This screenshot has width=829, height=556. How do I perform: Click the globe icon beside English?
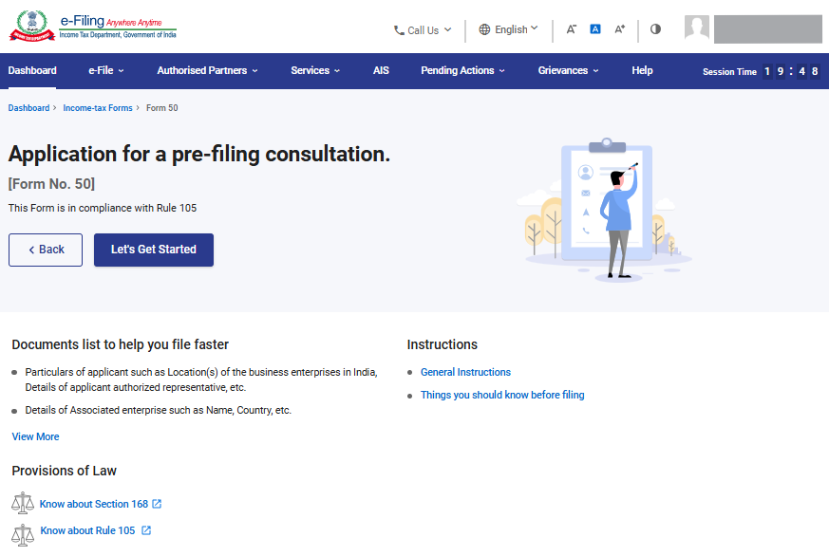point(484,29)
